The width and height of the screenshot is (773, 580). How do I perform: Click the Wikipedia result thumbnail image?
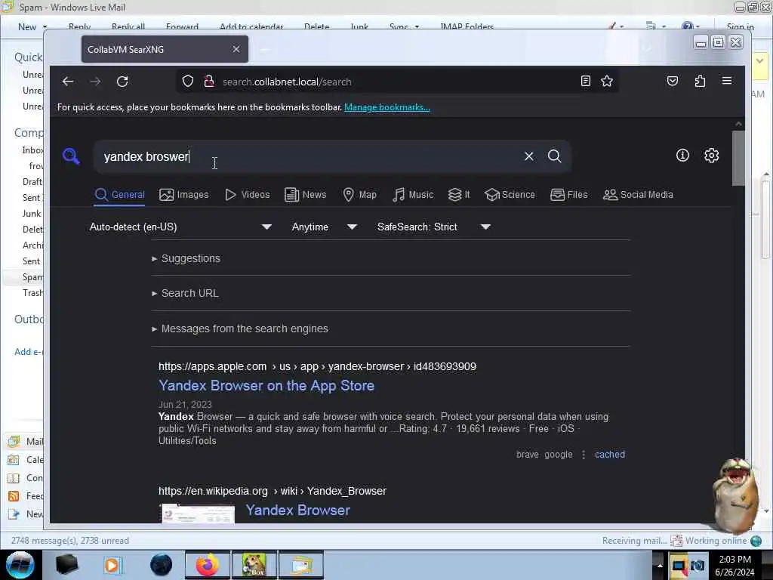tap(199, 514)
